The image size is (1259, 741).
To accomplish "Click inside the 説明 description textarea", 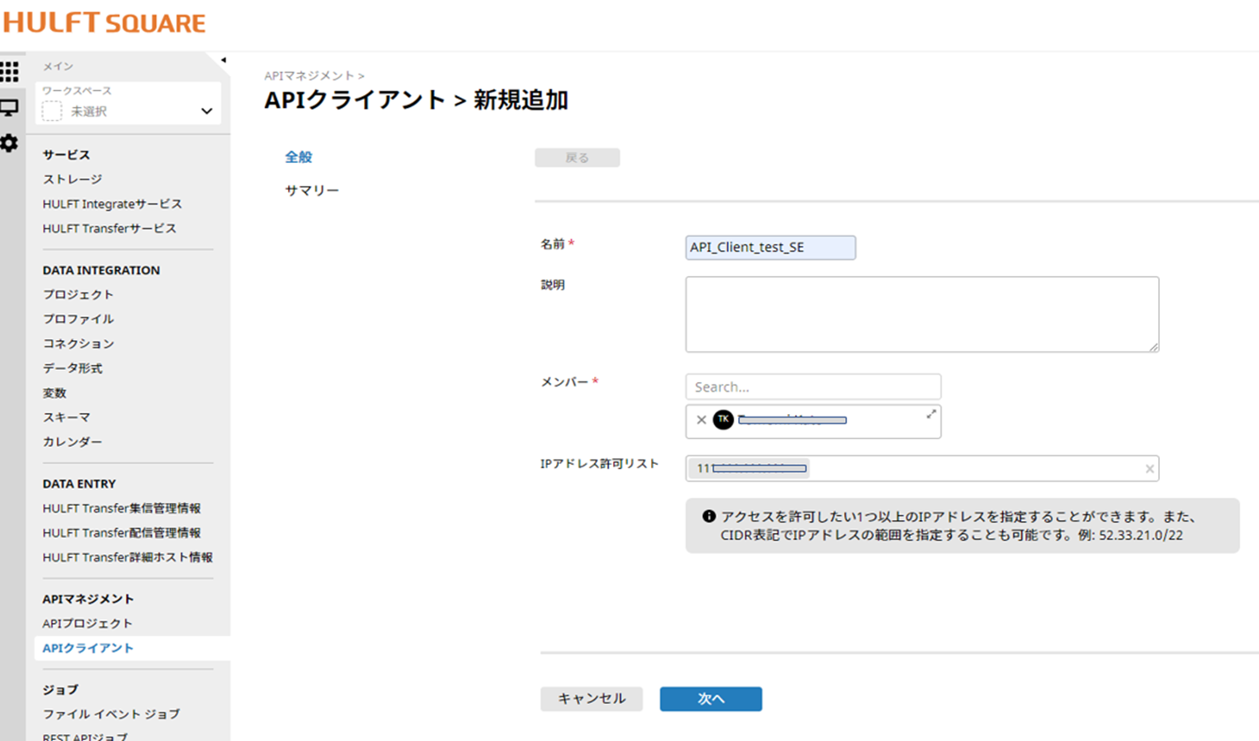I will click(922, 313).
